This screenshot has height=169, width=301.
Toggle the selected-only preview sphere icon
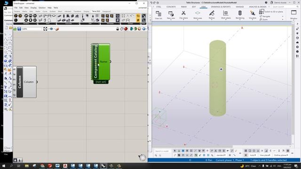(139, 29)
